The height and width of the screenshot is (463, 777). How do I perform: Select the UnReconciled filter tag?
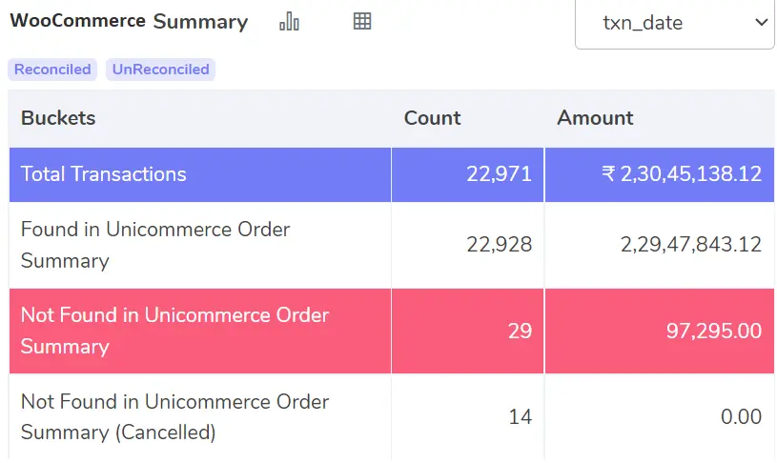[160, 70]
